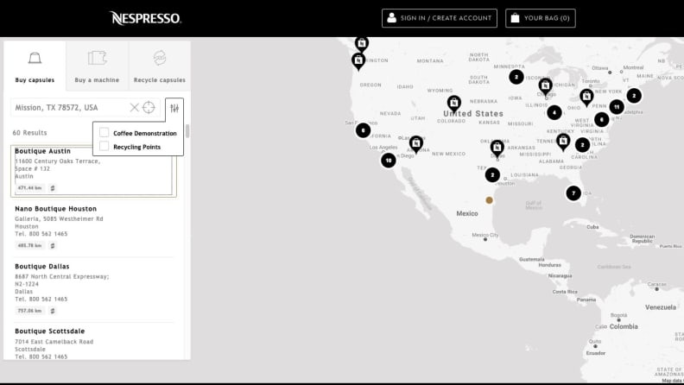Select the boutique pin at Chicago
This screenshot has height=385, width=684.
(545, 86)
